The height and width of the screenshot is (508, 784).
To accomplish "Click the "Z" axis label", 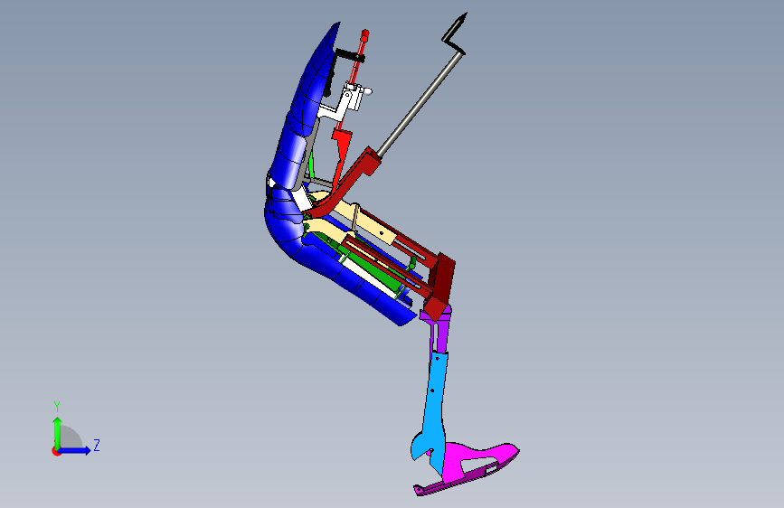I will (97, 445).
